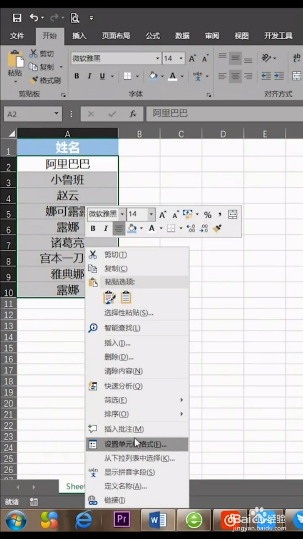
Task: Open ribbon Font Color dropdown arrow
Action: [x=182, y=76]
